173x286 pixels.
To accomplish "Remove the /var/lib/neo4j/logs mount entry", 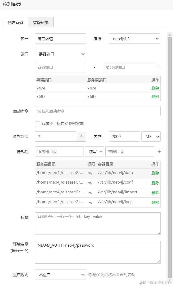I will pos(155,202).
